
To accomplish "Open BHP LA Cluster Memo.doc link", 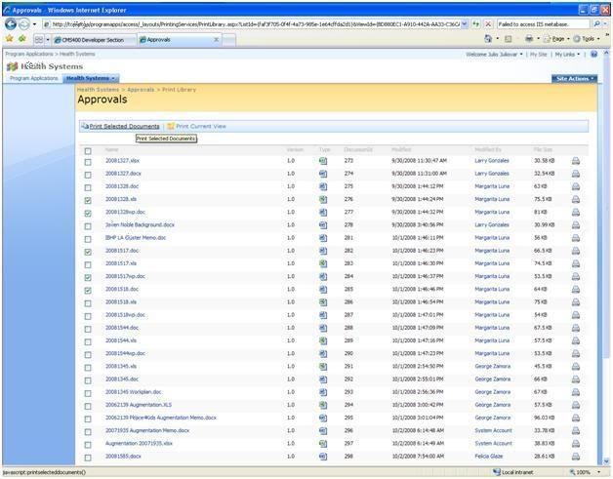I will tap(136, 238).
